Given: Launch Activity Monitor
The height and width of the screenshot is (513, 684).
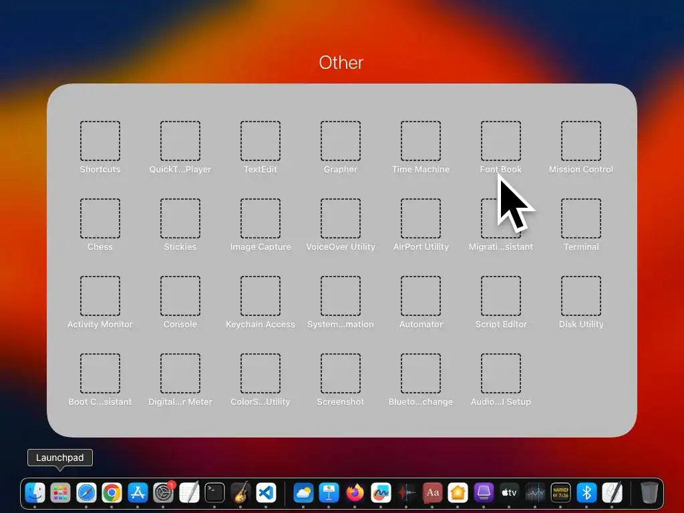Looking at the screenshot, I should coord(100,296).
